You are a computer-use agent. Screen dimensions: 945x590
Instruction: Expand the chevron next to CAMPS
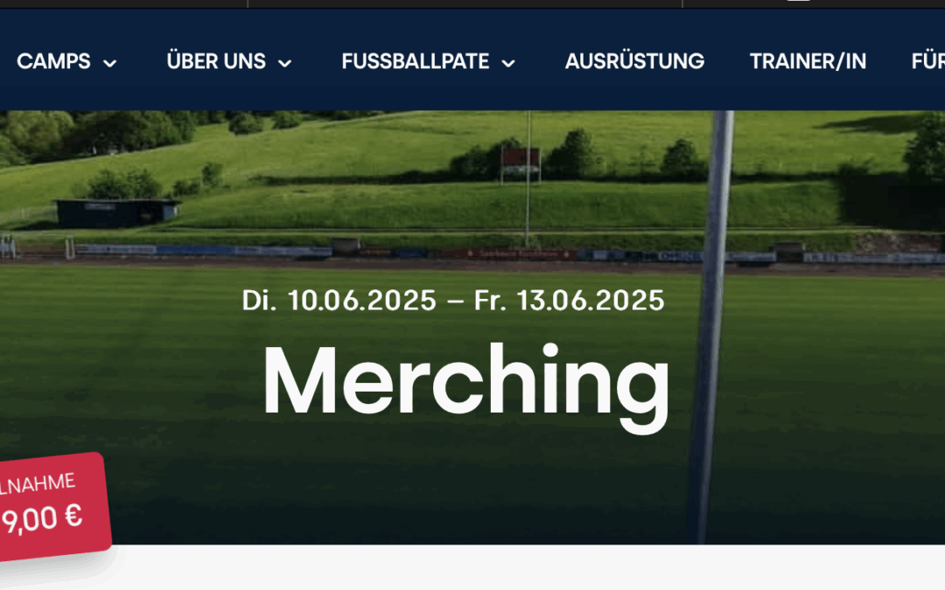pyautogui.click(x=109, y=63)
